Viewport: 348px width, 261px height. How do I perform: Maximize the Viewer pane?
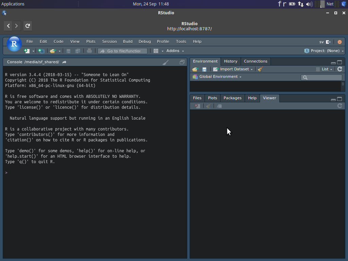click(x=340, y=99)
